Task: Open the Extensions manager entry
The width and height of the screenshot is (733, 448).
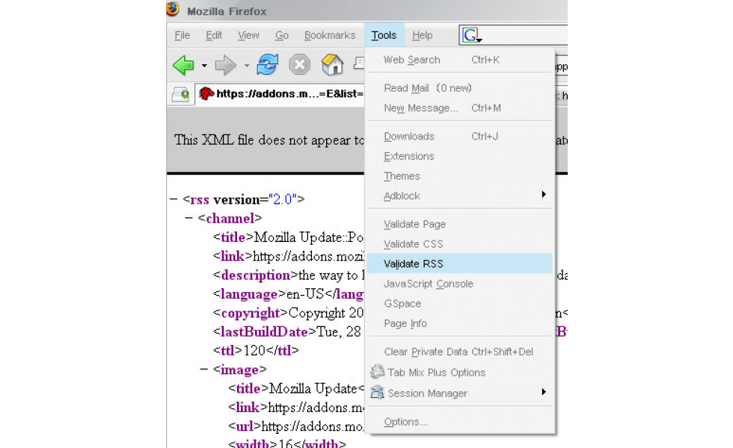Action: (x=460, y=156)
